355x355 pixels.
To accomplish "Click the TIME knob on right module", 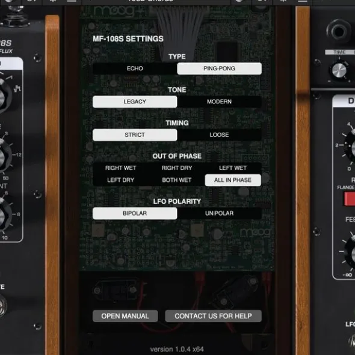I will pos(339,71).
